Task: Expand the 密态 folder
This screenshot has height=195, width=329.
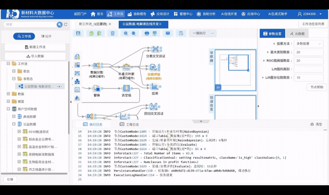Action: click(14, 71)
